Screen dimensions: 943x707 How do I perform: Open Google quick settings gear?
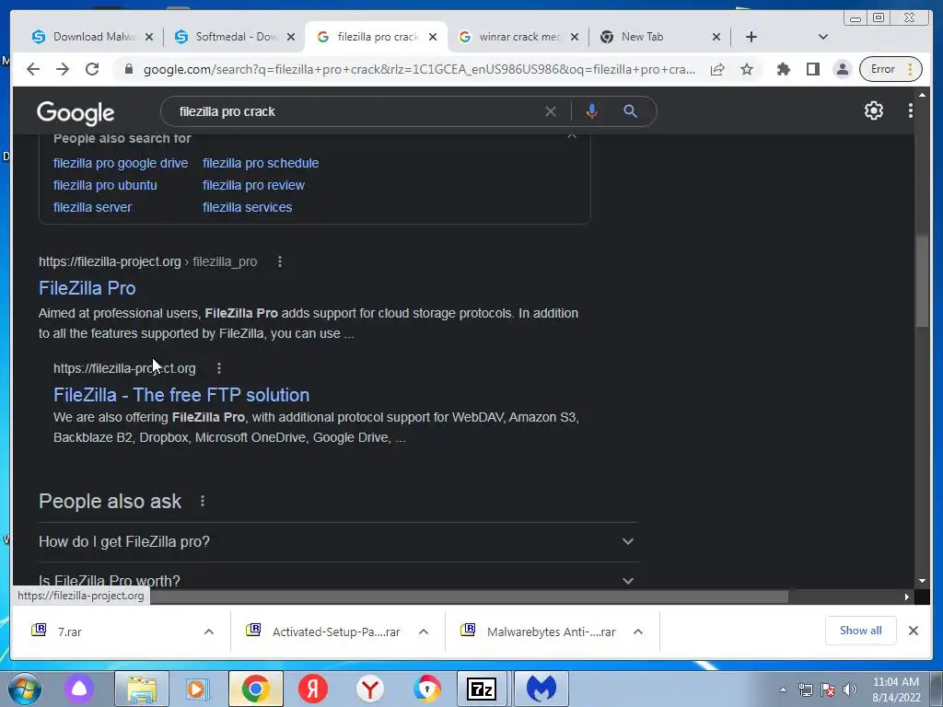pyautogui.click(x=874, y=110)
